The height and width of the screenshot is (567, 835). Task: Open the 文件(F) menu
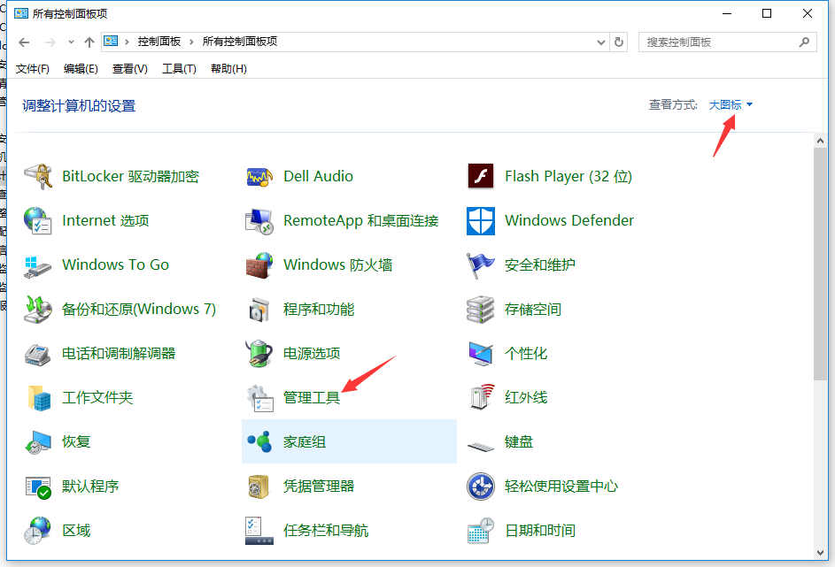pos(33,69)
